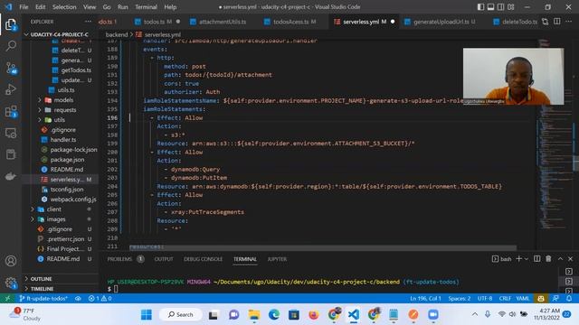
Task: Customize layout icon in title bar
Action: click(511, 7)
